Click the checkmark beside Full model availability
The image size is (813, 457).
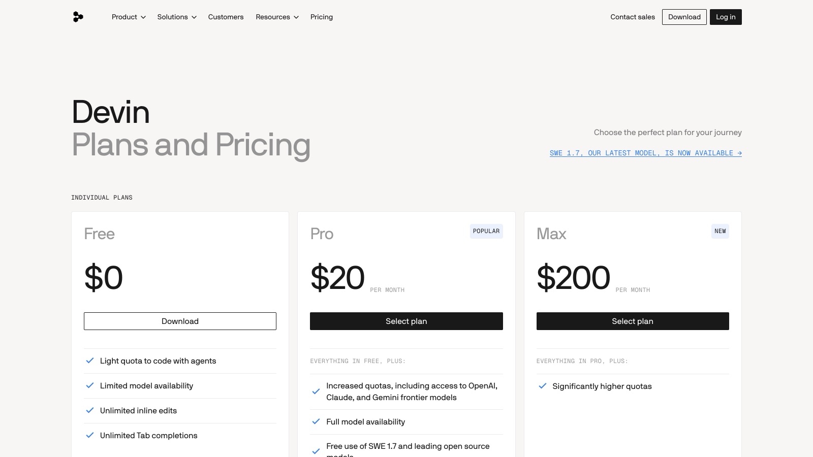click(x=316, y=421)
